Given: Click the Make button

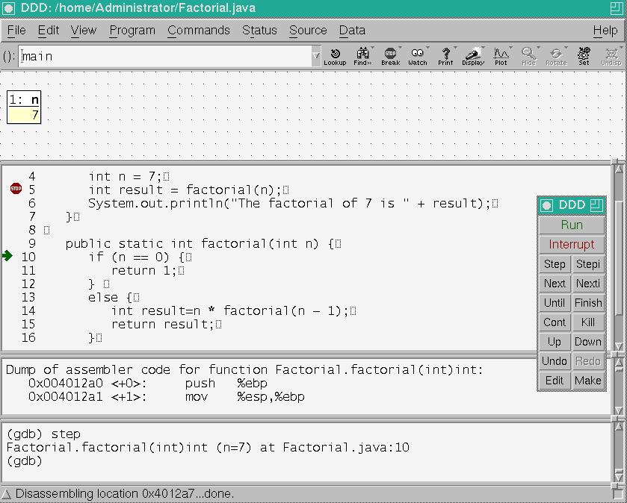Looking at the screenshot, I should coord(588,381).
